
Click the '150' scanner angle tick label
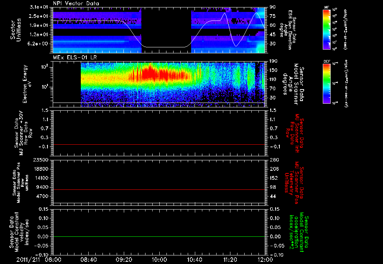[x=273, y=70]
